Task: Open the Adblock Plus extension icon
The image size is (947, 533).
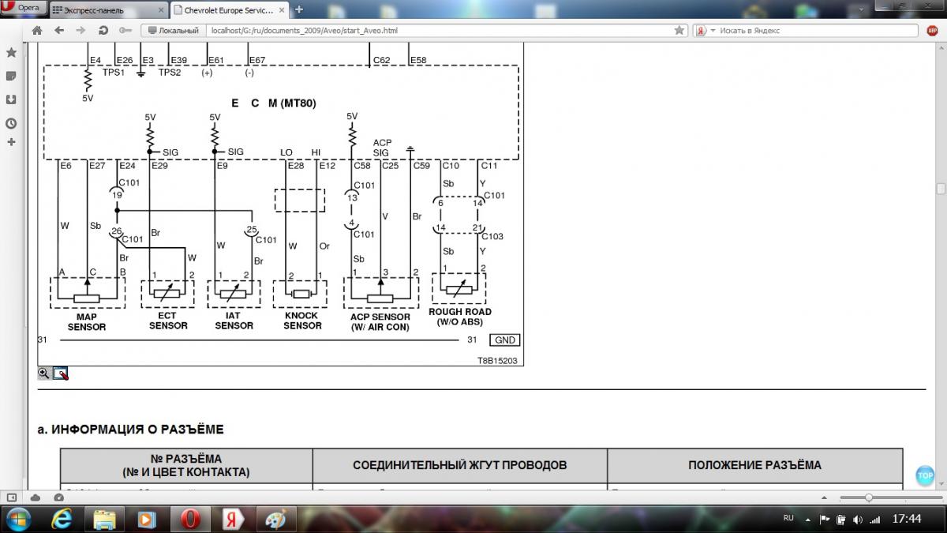Action: pos(933,30)
